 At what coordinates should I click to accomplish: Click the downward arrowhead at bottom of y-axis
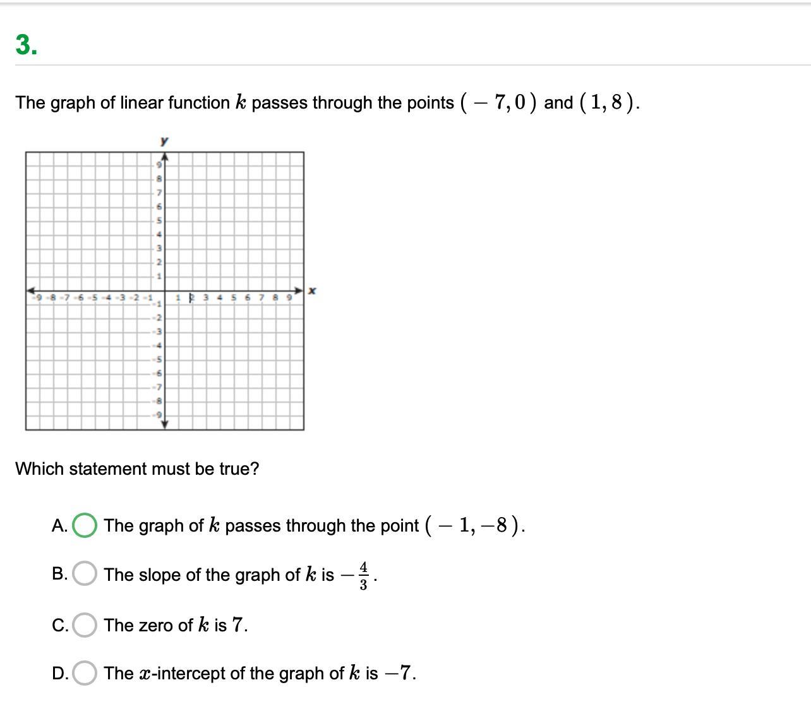pos(164,424)
